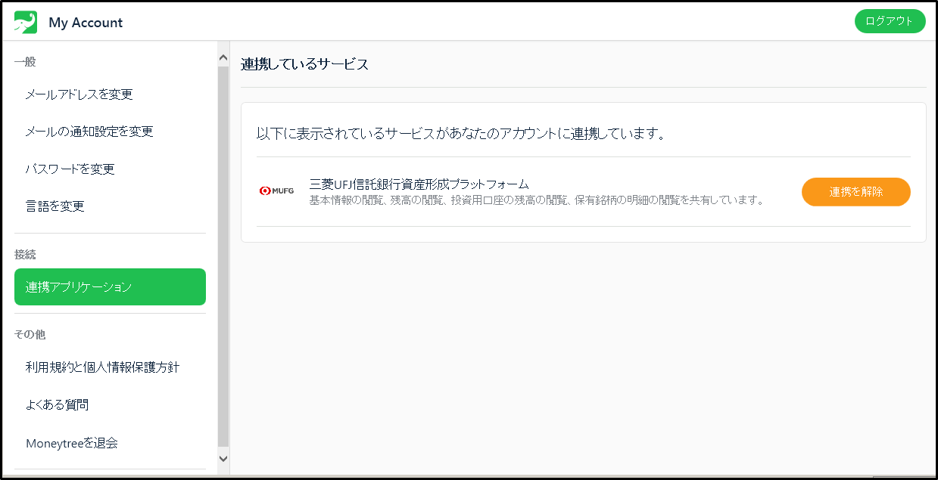This screenshot has height=480, width=938.
Task: Click the sidebar scroll down arrow
Action: 223,458
